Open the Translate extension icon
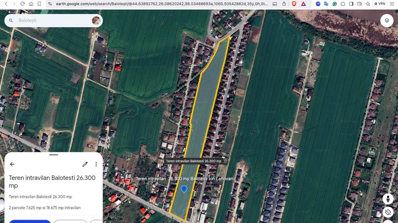The image size is (398, 223). pyautogui.click(x=326, y=4)
